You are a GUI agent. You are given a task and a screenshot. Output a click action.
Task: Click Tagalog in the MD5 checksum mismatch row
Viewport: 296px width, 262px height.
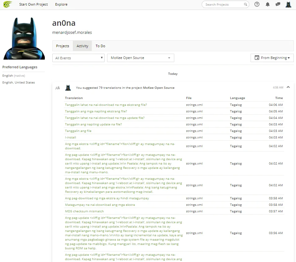pyautogui.click(x=236, y=211)
